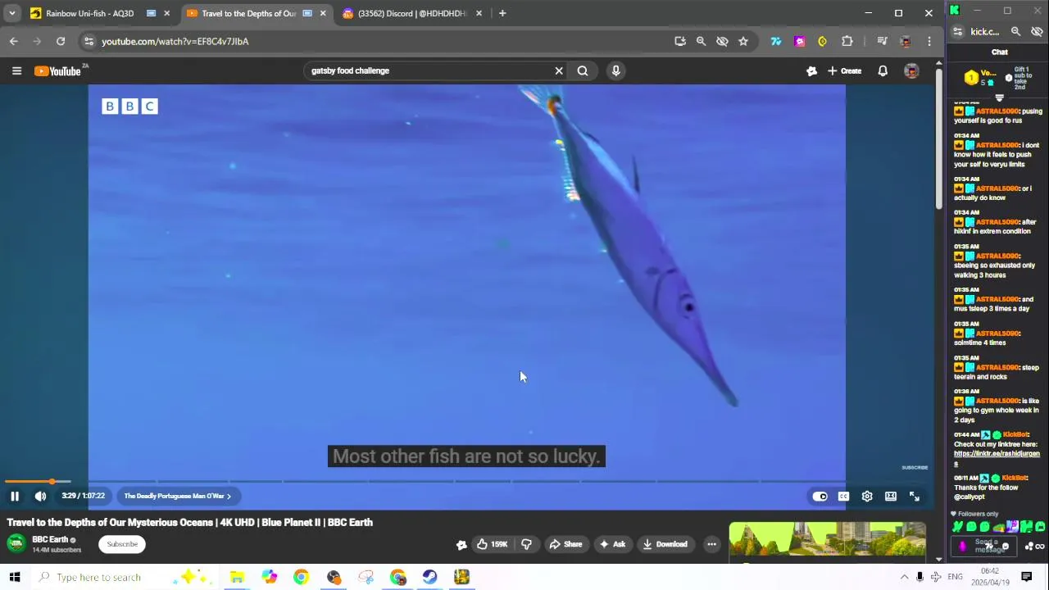Open the zoom magnifier in the address bar

click(701, 41)
